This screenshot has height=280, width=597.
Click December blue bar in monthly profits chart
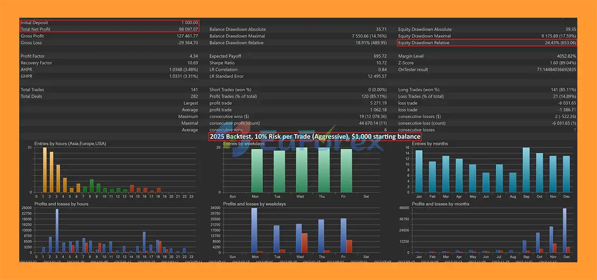[x=565, y=231]
